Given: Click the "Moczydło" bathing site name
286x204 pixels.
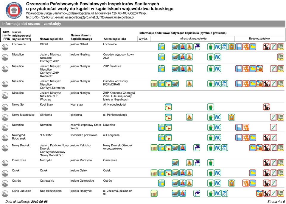Looking at the screenshot, I should pos(46,160).
